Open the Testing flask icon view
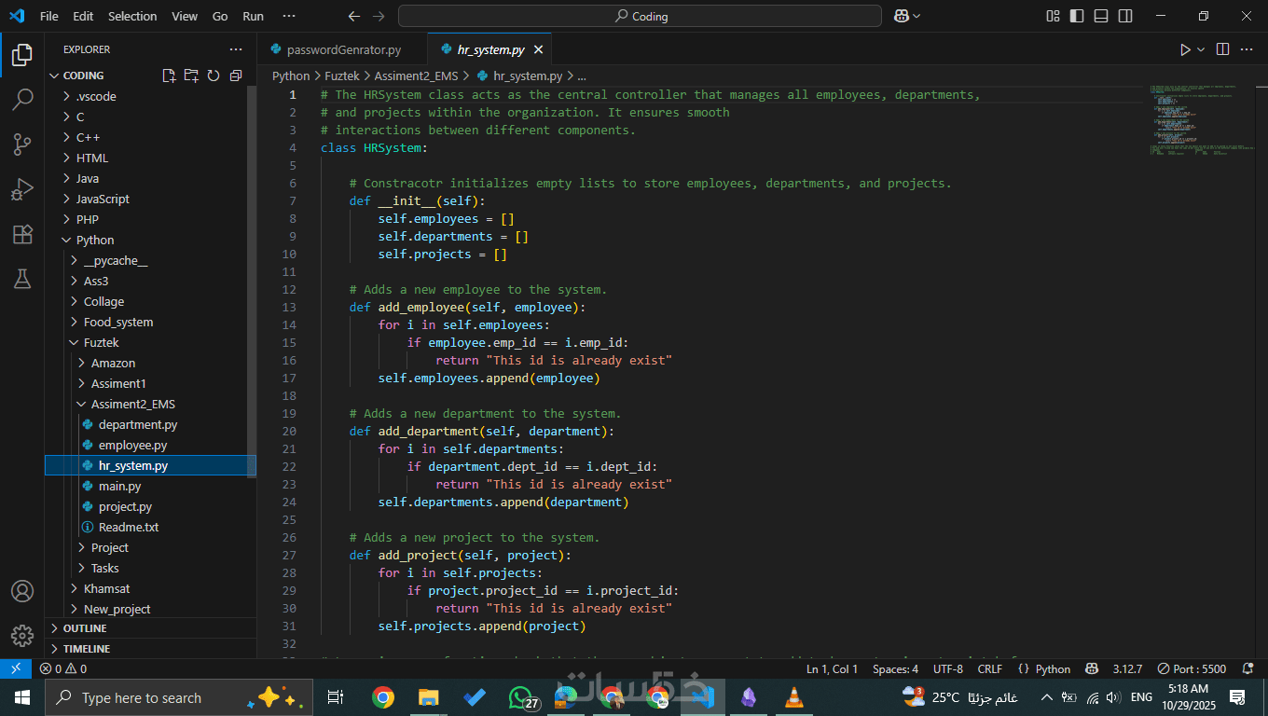 tap(22, 278)
